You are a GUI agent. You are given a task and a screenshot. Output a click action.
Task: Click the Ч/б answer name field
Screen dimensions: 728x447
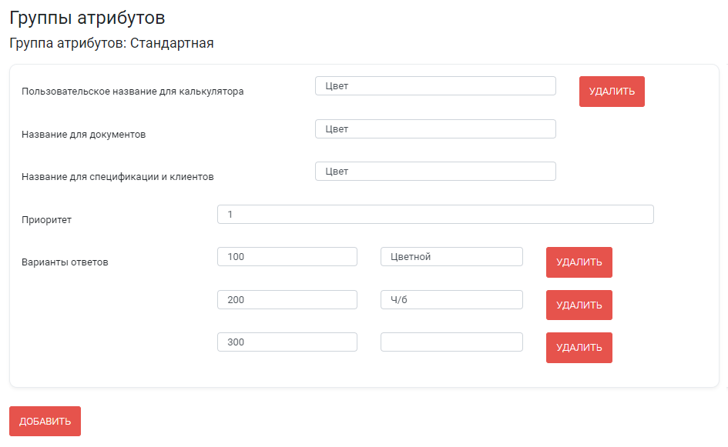451,299
